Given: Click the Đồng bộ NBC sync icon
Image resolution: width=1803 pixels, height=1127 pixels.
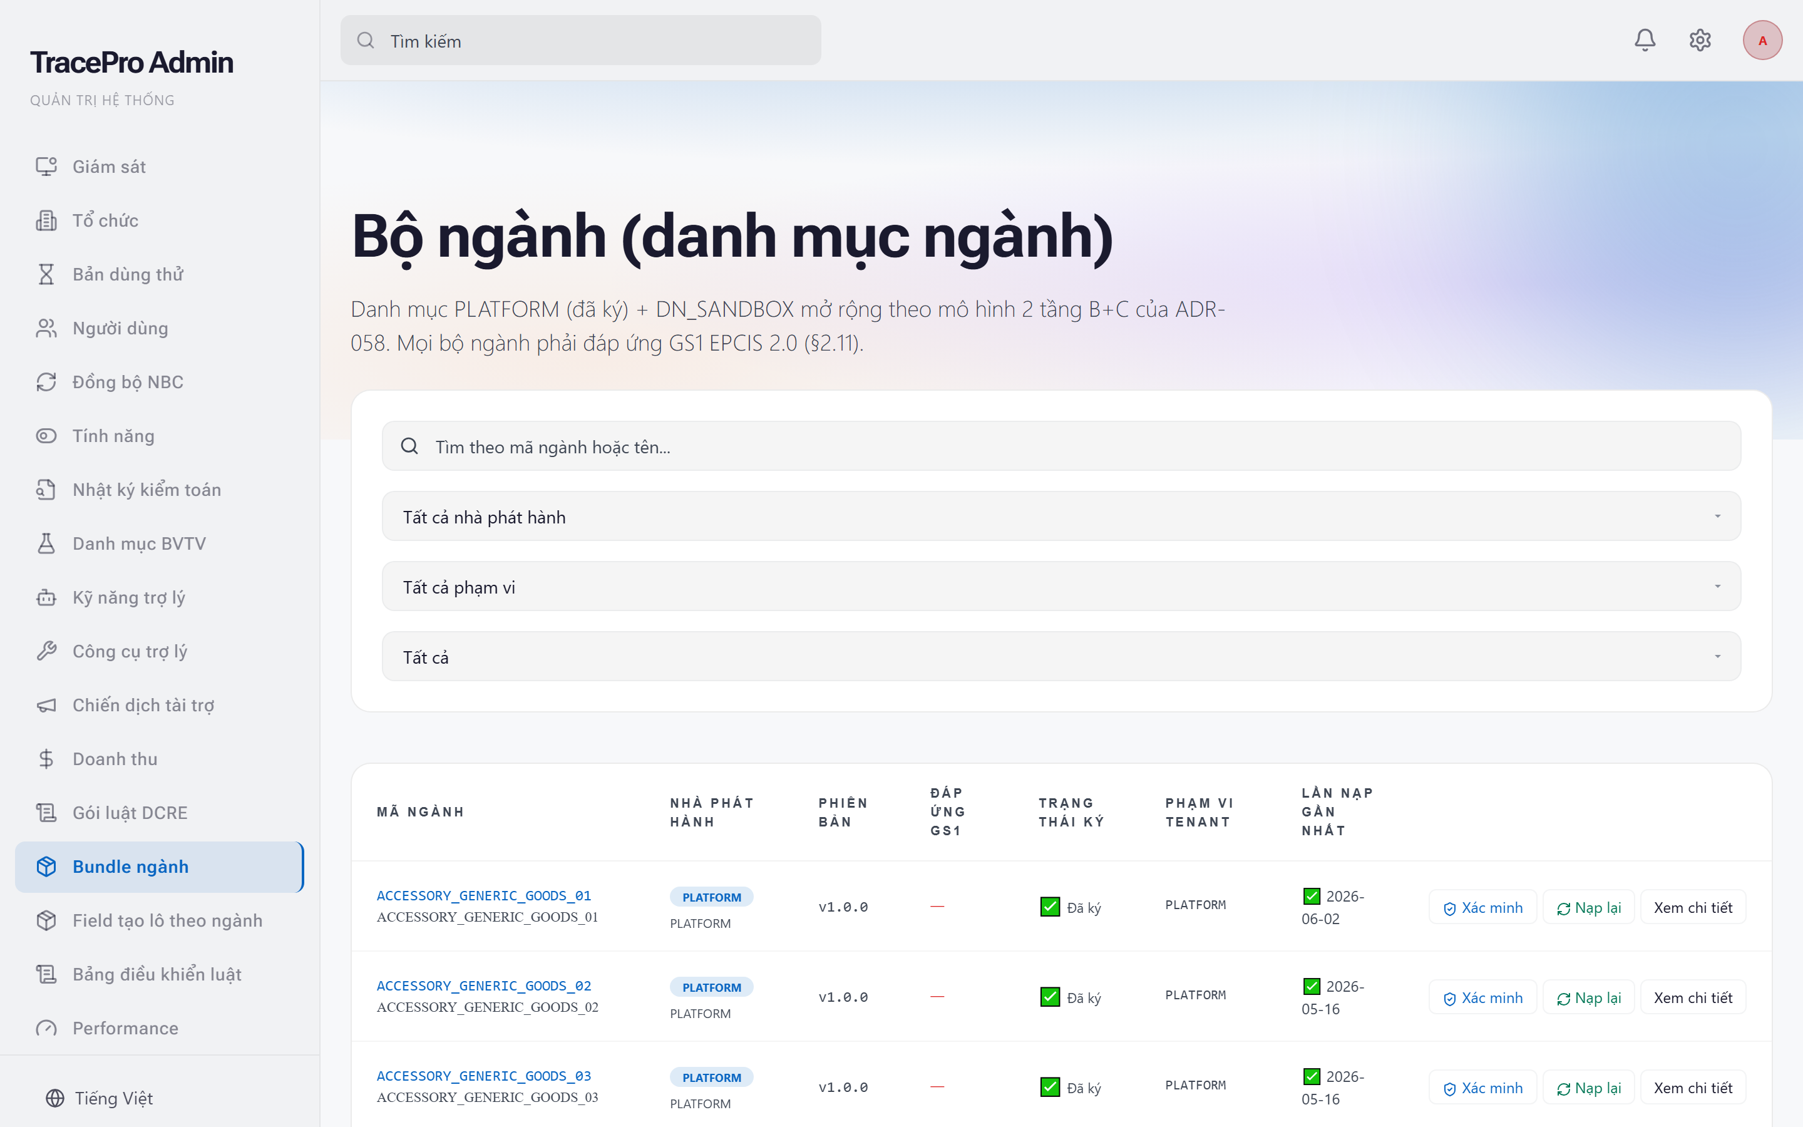Looking at the screenshot, I should click(46, 382).
